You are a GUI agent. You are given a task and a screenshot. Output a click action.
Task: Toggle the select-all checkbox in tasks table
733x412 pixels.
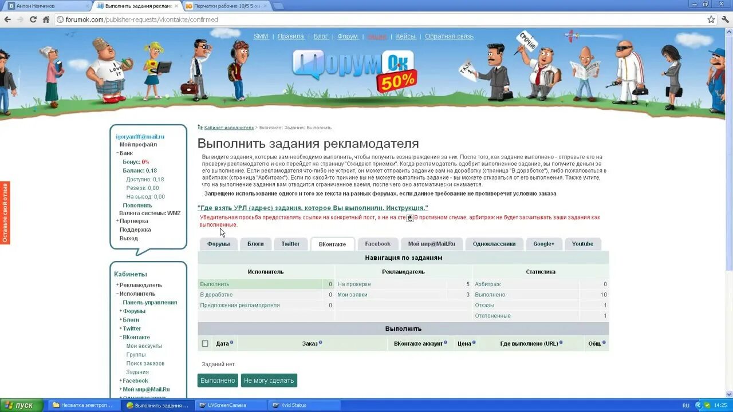(x=205, y=343)
